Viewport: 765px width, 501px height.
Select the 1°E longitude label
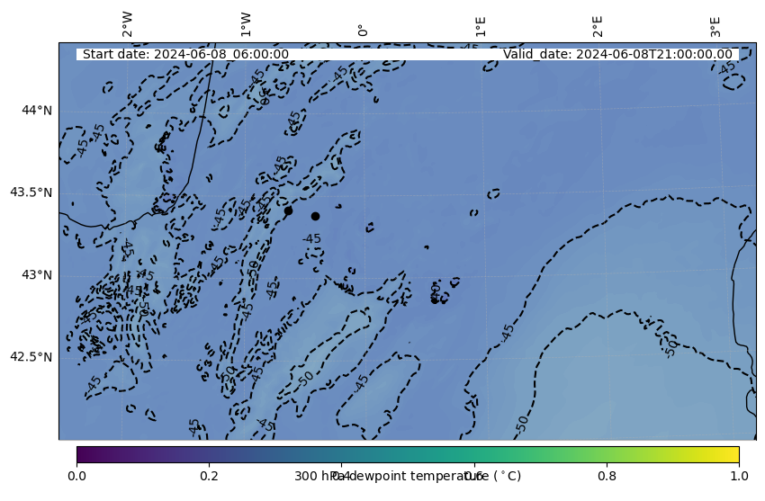[481, 26]
